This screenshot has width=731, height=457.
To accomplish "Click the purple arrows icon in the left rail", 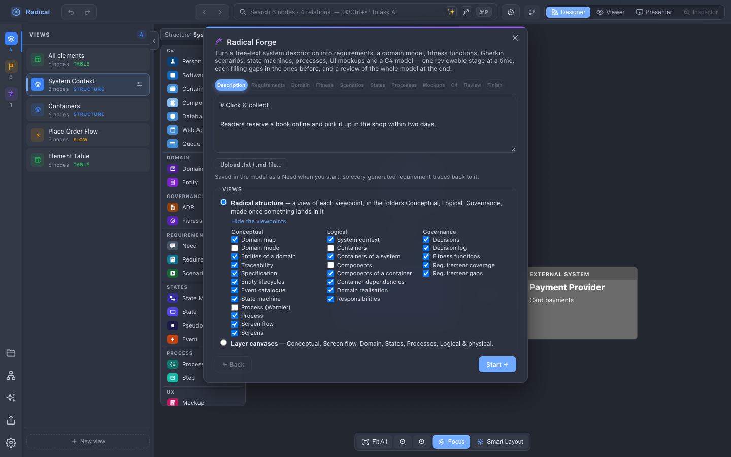I will [x=11, y=93].
